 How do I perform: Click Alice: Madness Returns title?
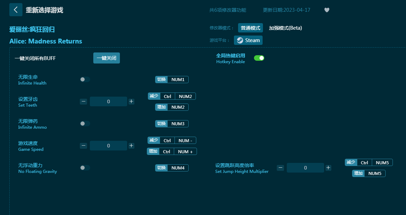(x=46, y=41)
